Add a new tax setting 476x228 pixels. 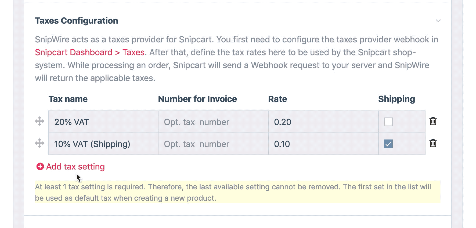coord(75,166)
